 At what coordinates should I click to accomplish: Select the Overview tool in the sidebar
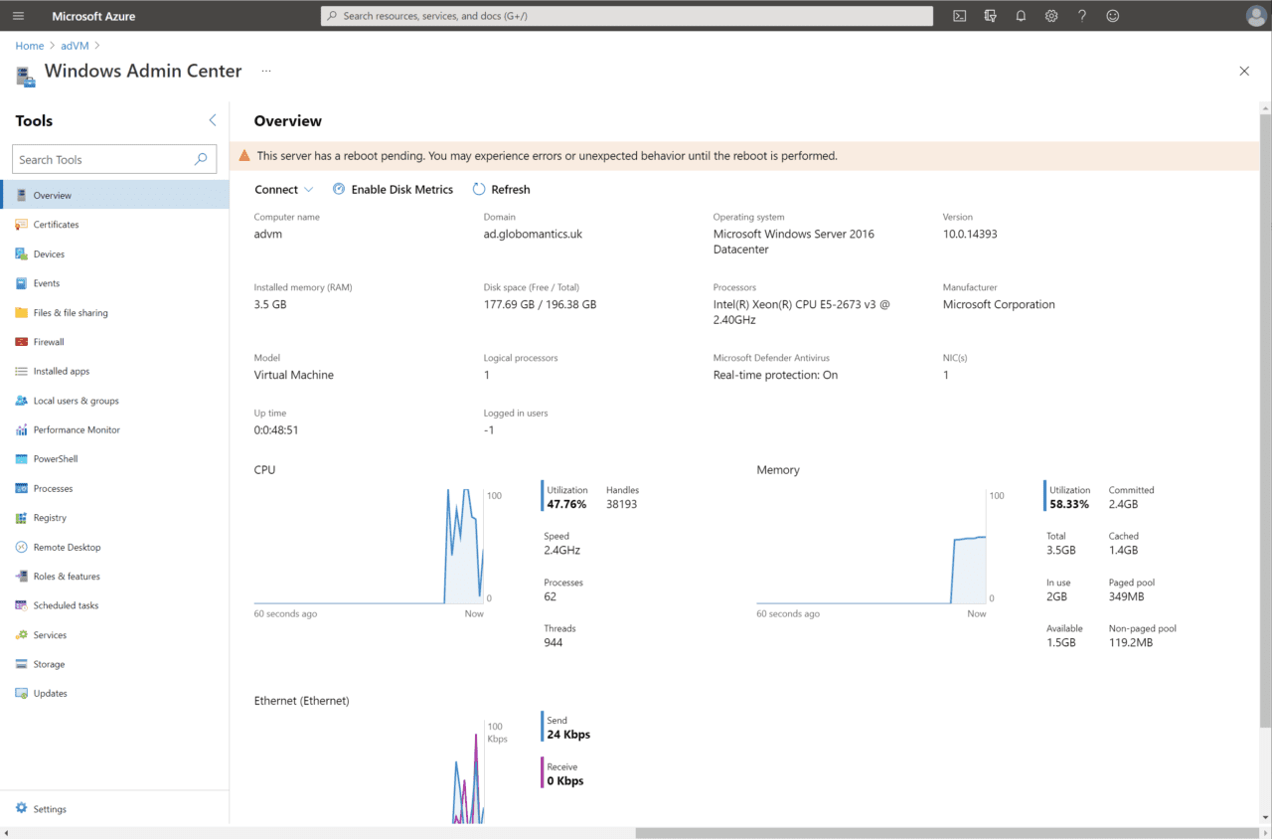tap(114, 195)
